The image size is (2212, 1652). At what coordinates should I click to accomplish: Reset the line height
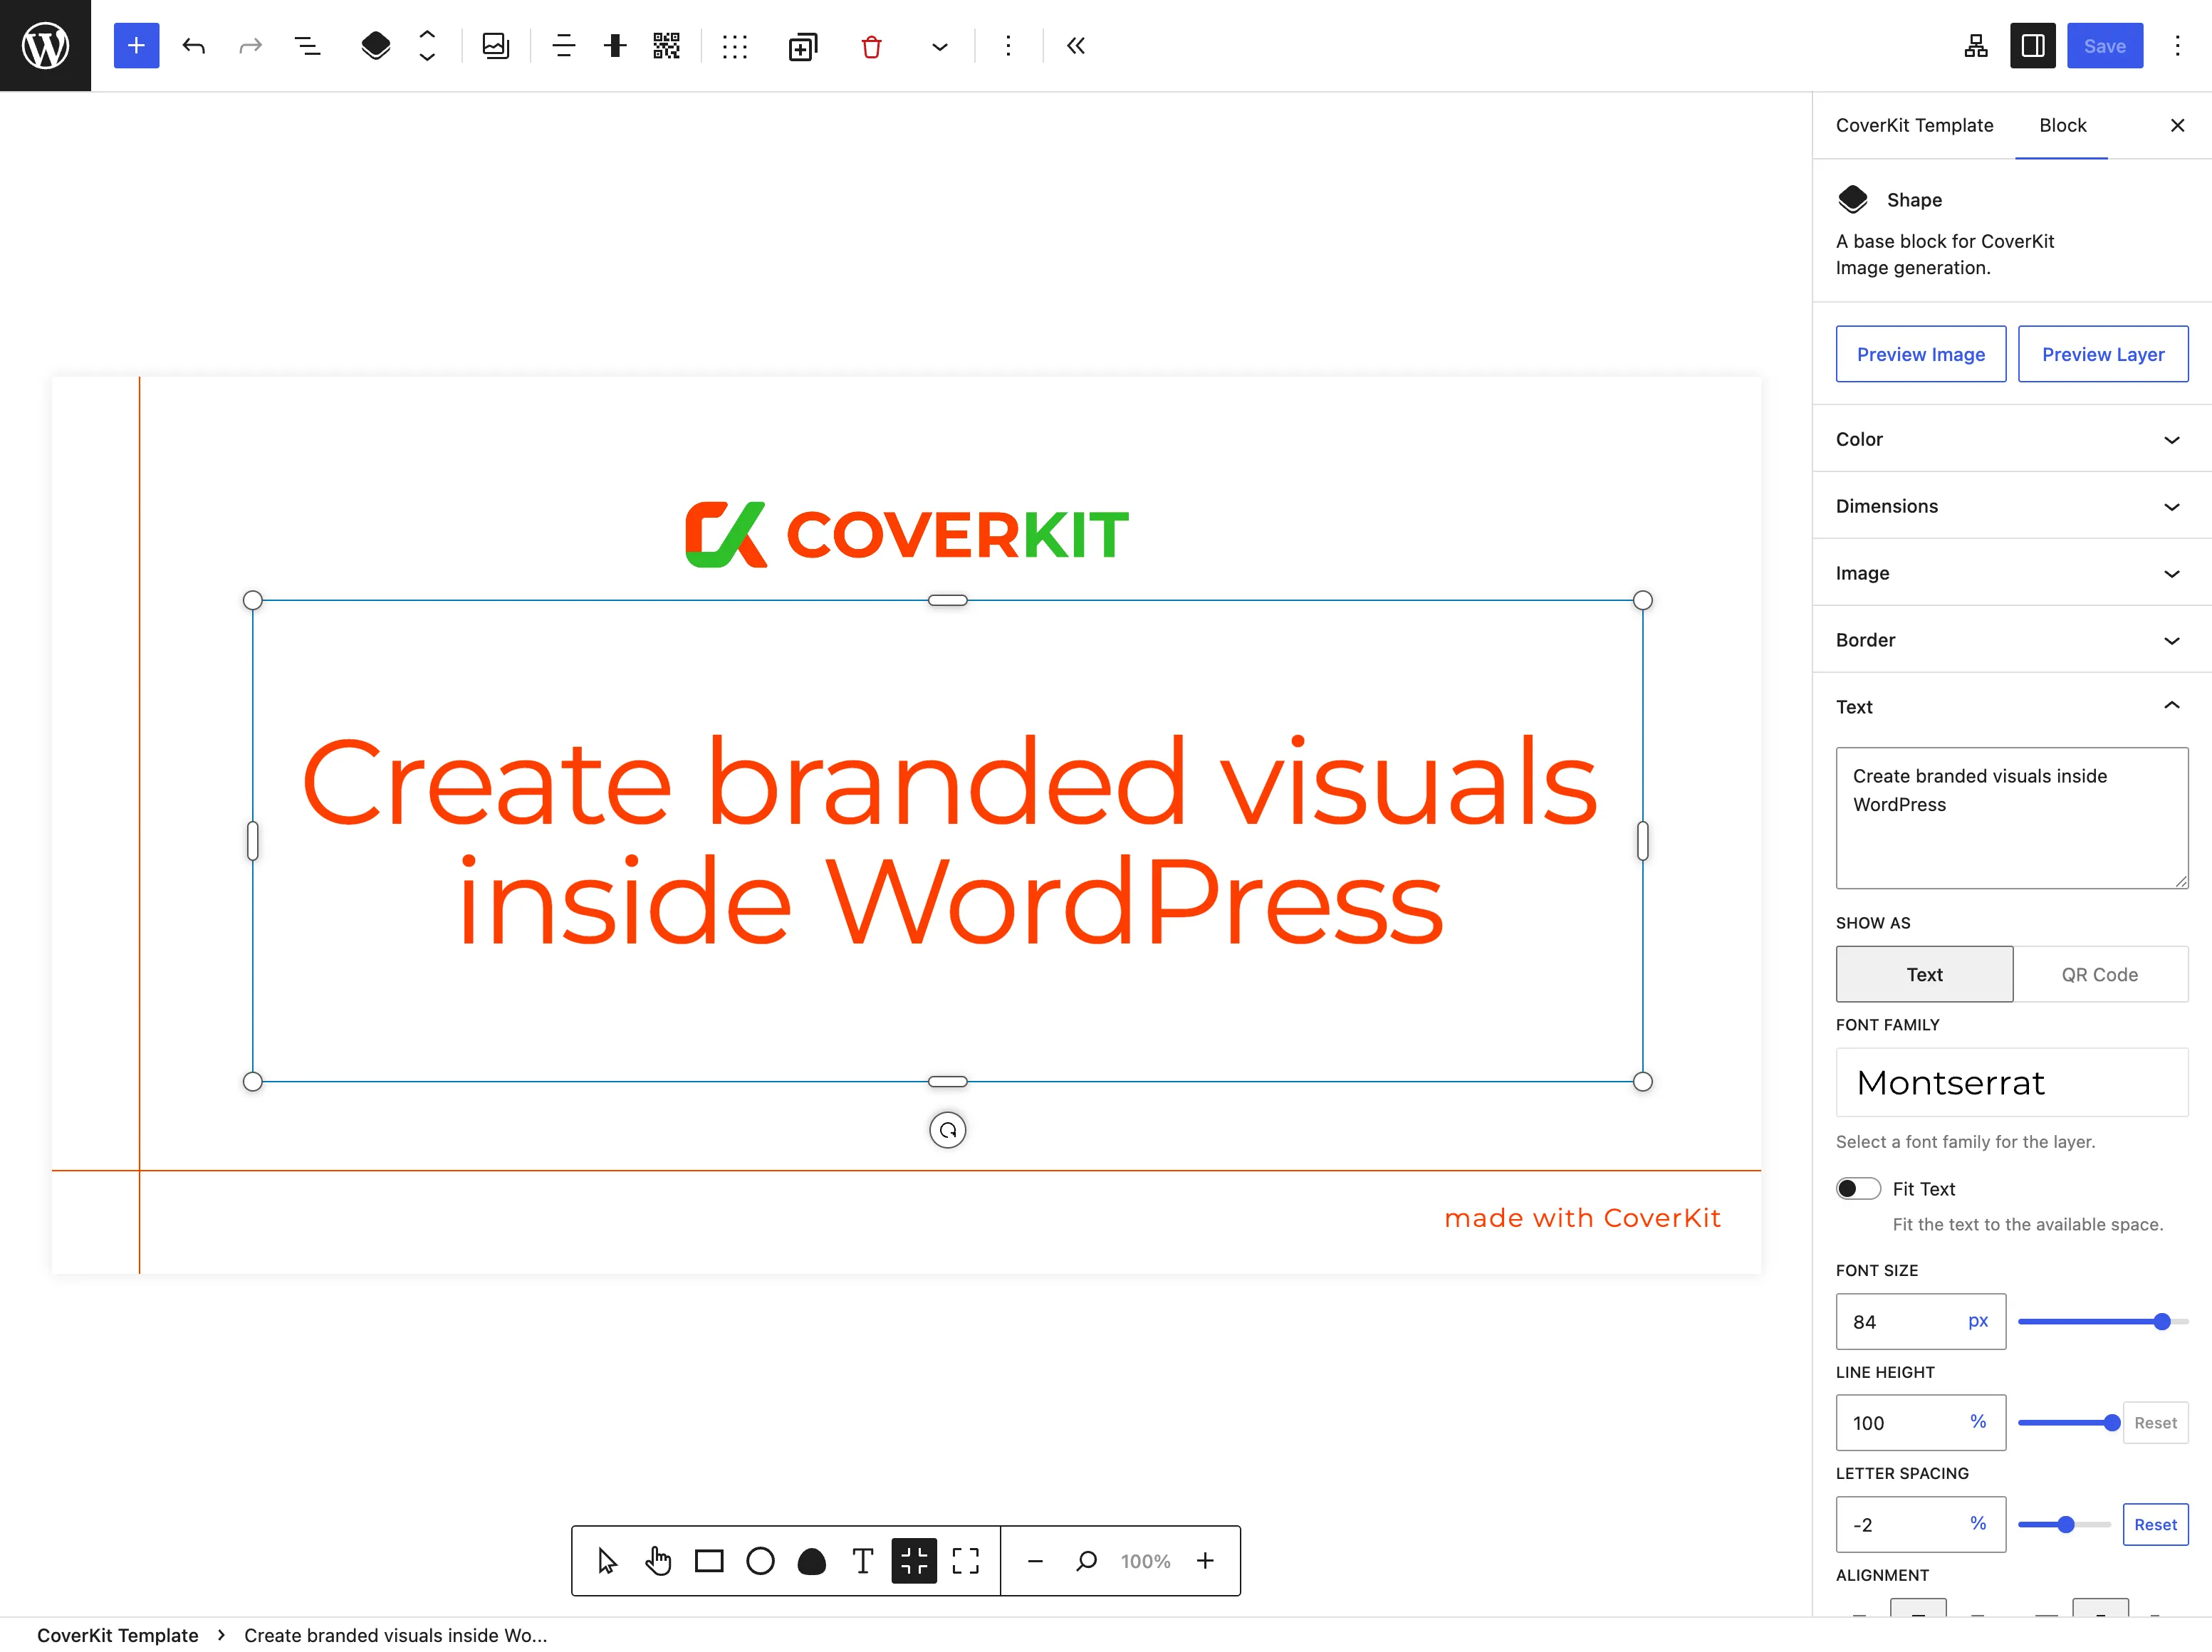[x=2155, y=1423]
